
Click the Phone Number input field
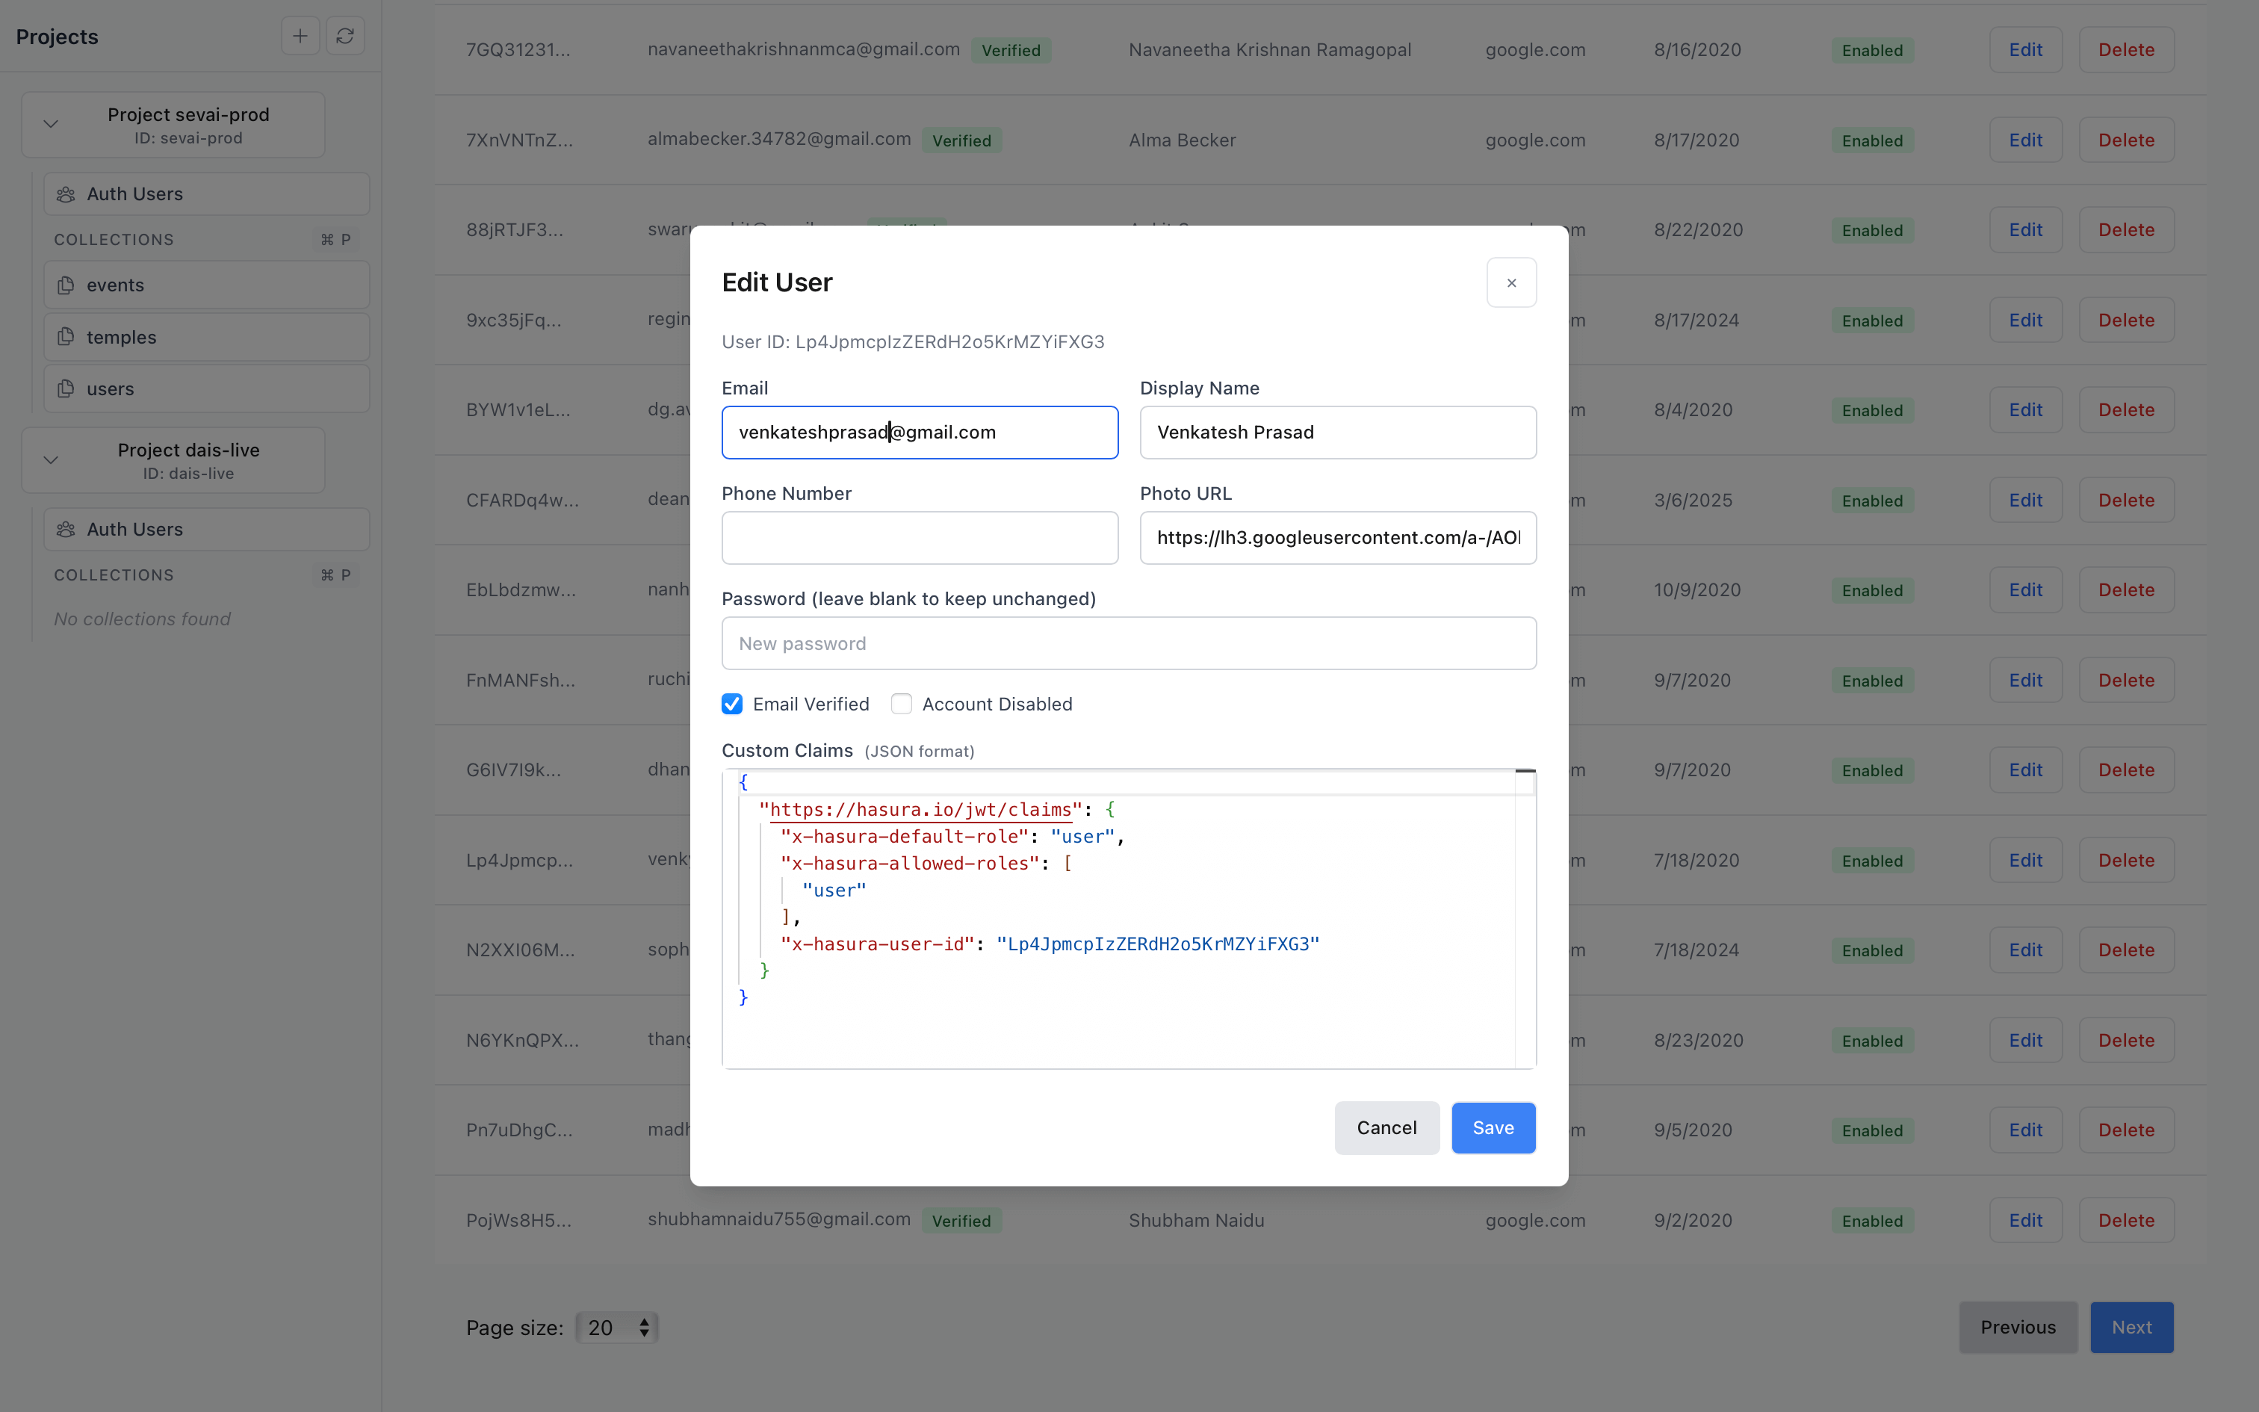[919, 538]
